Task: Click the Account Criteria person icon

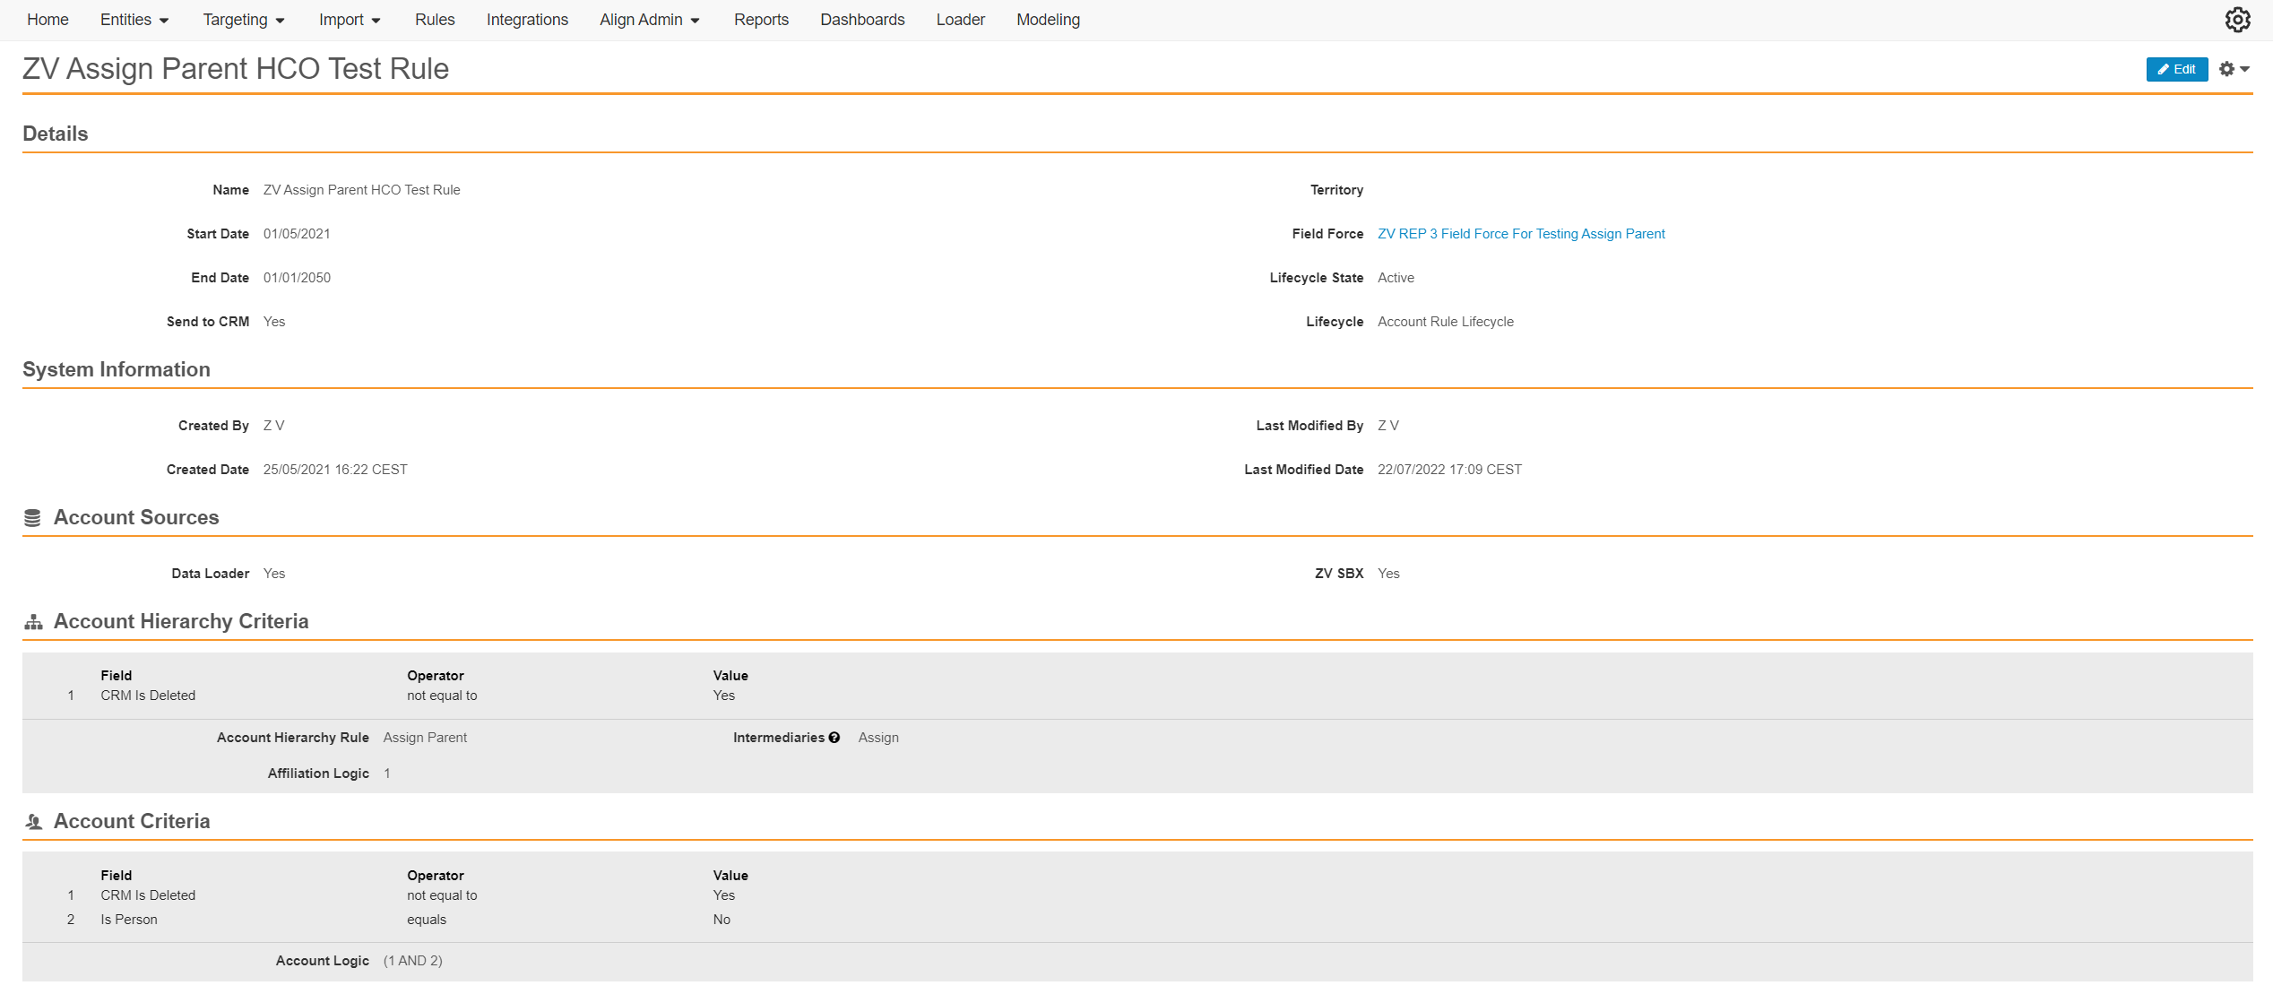Action: coord(33,822)
